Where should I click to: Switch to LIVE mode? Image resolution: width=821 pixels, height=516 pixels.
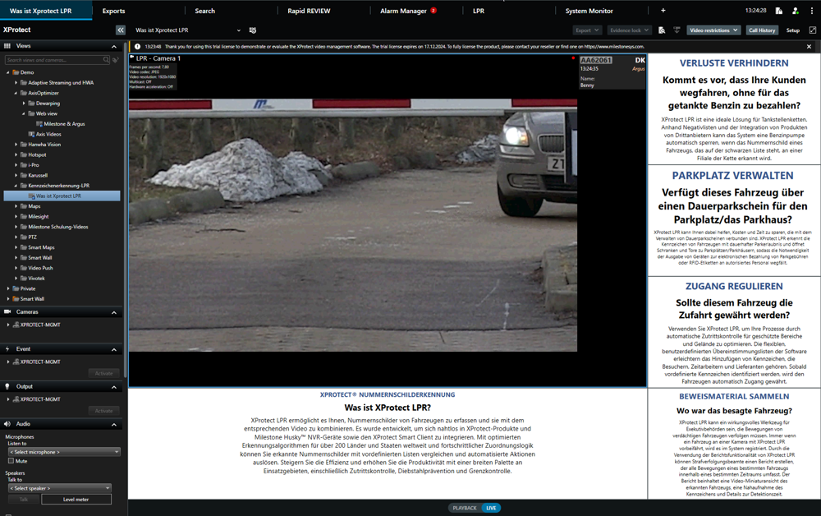pos(491,508)
